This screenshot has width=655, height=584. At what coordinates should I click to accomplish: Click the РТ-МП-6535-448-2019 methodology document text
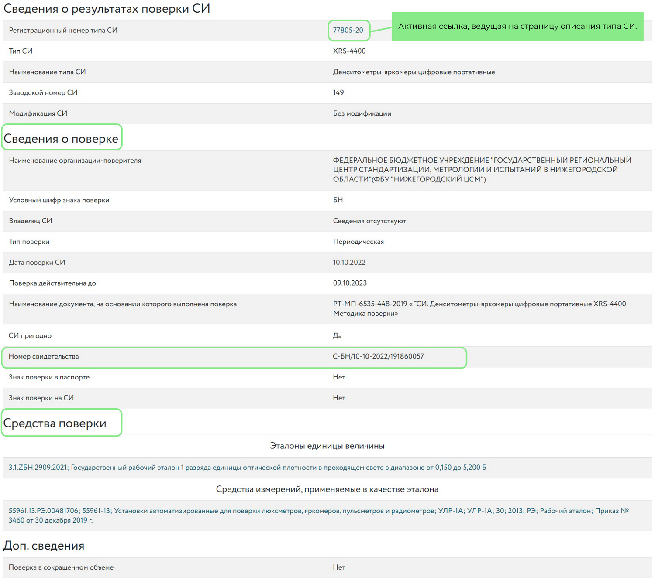(480, 304)
